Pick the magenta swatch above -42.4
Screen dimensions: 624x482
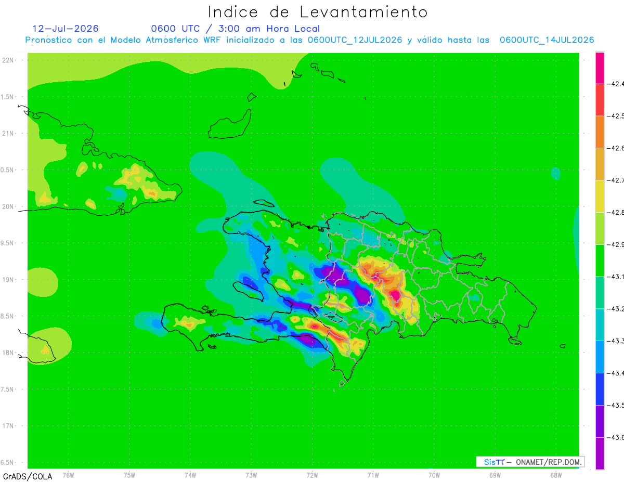600,68
